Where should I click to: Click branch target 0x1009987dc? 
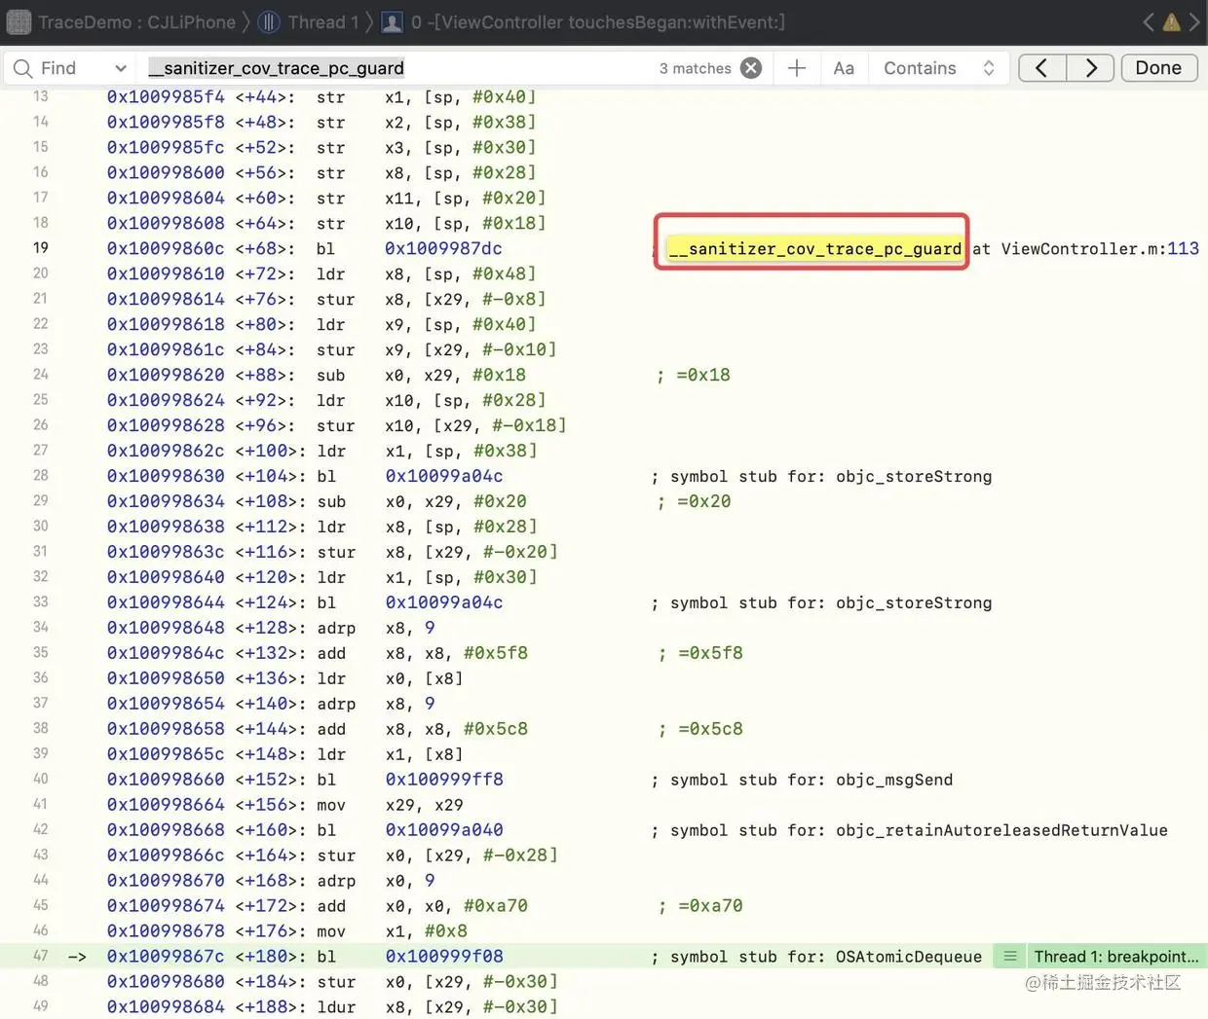pyautogui.click(x=443, y=249)
